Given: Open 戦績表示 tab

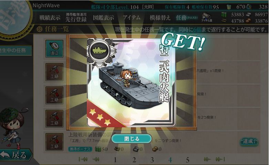Looking at the screenshot, I should click(50, 17).
